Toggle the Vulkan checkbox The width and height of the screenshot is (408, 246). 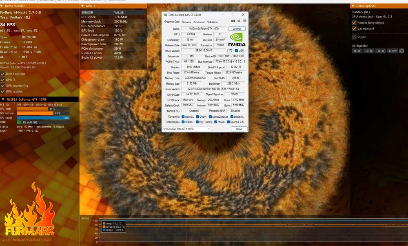pos(183,122)
